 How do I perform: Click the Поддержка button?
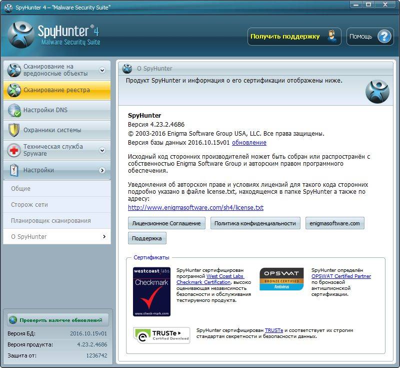coord(147,238)
